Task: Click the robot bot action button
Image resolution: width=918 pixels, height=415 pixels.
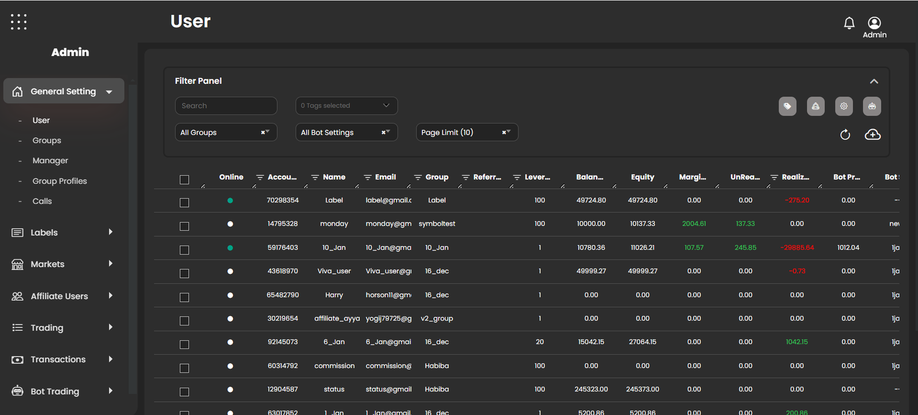Action: pos(872,106)
